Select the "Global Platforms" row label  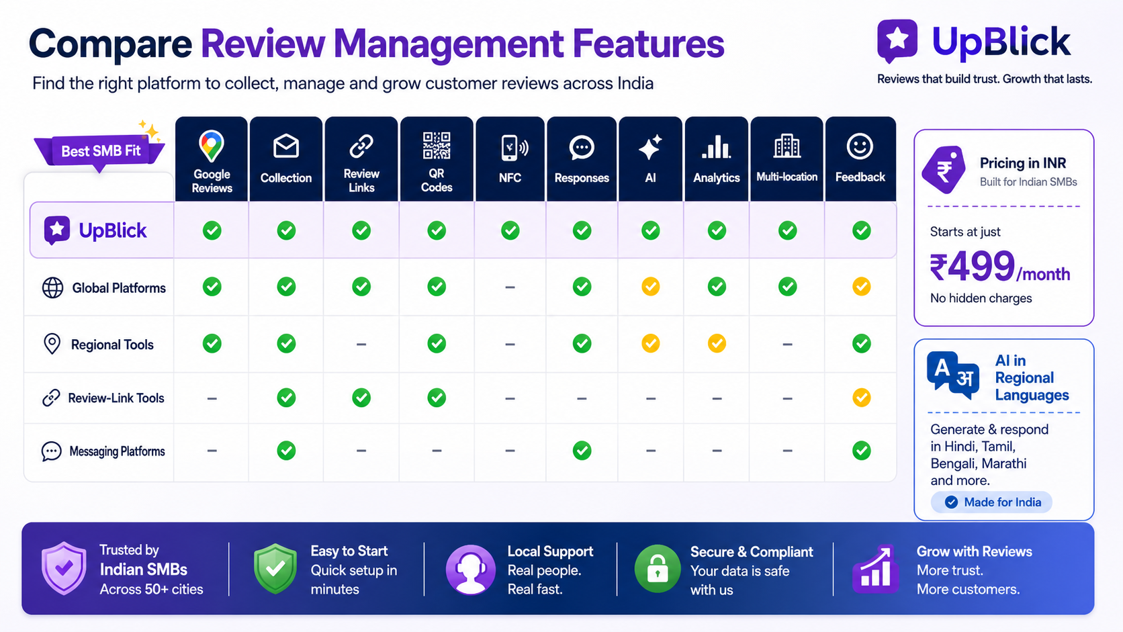pos(119,288)
